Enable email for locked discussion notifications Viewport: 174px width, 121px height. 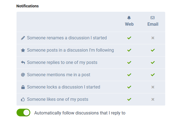153,87
